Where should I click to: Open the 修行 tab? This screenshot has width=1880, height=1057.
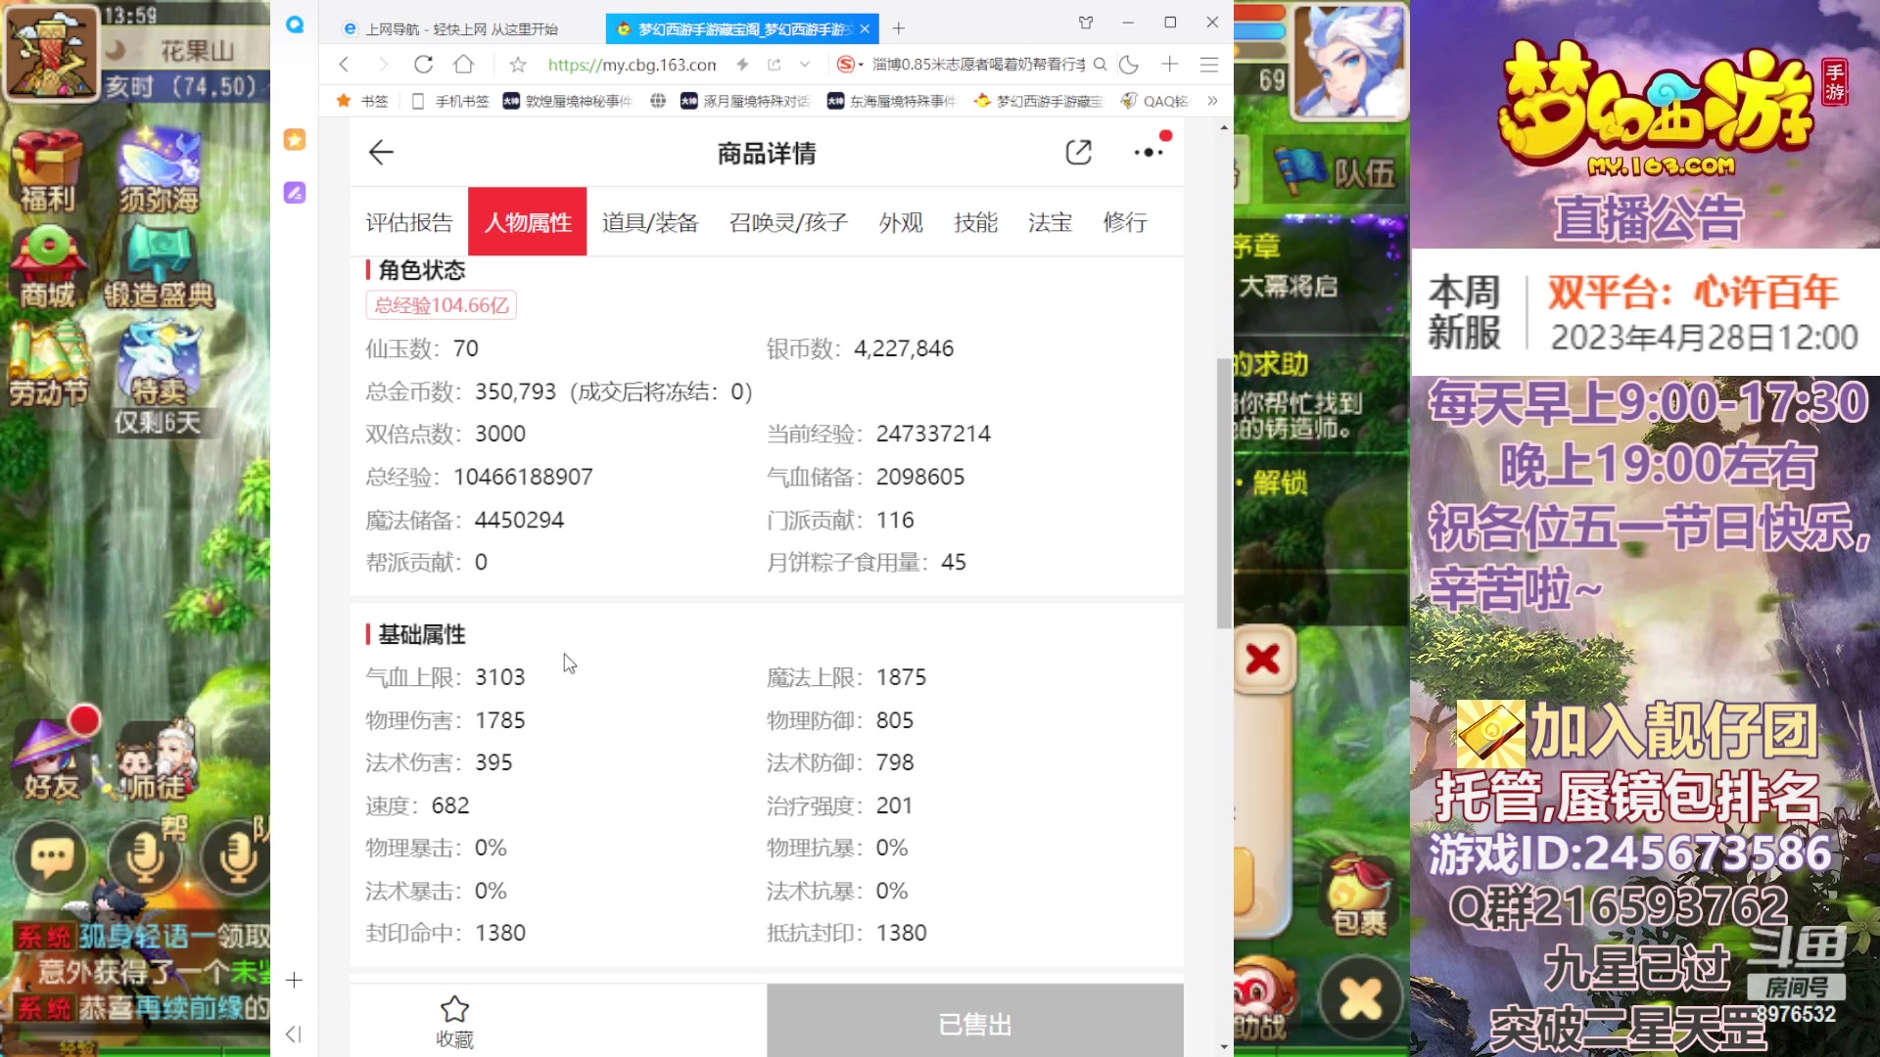1125,222
